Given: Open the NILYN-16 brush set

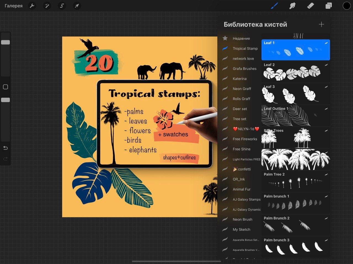Looking at the screenshot, I should [240, 129].
